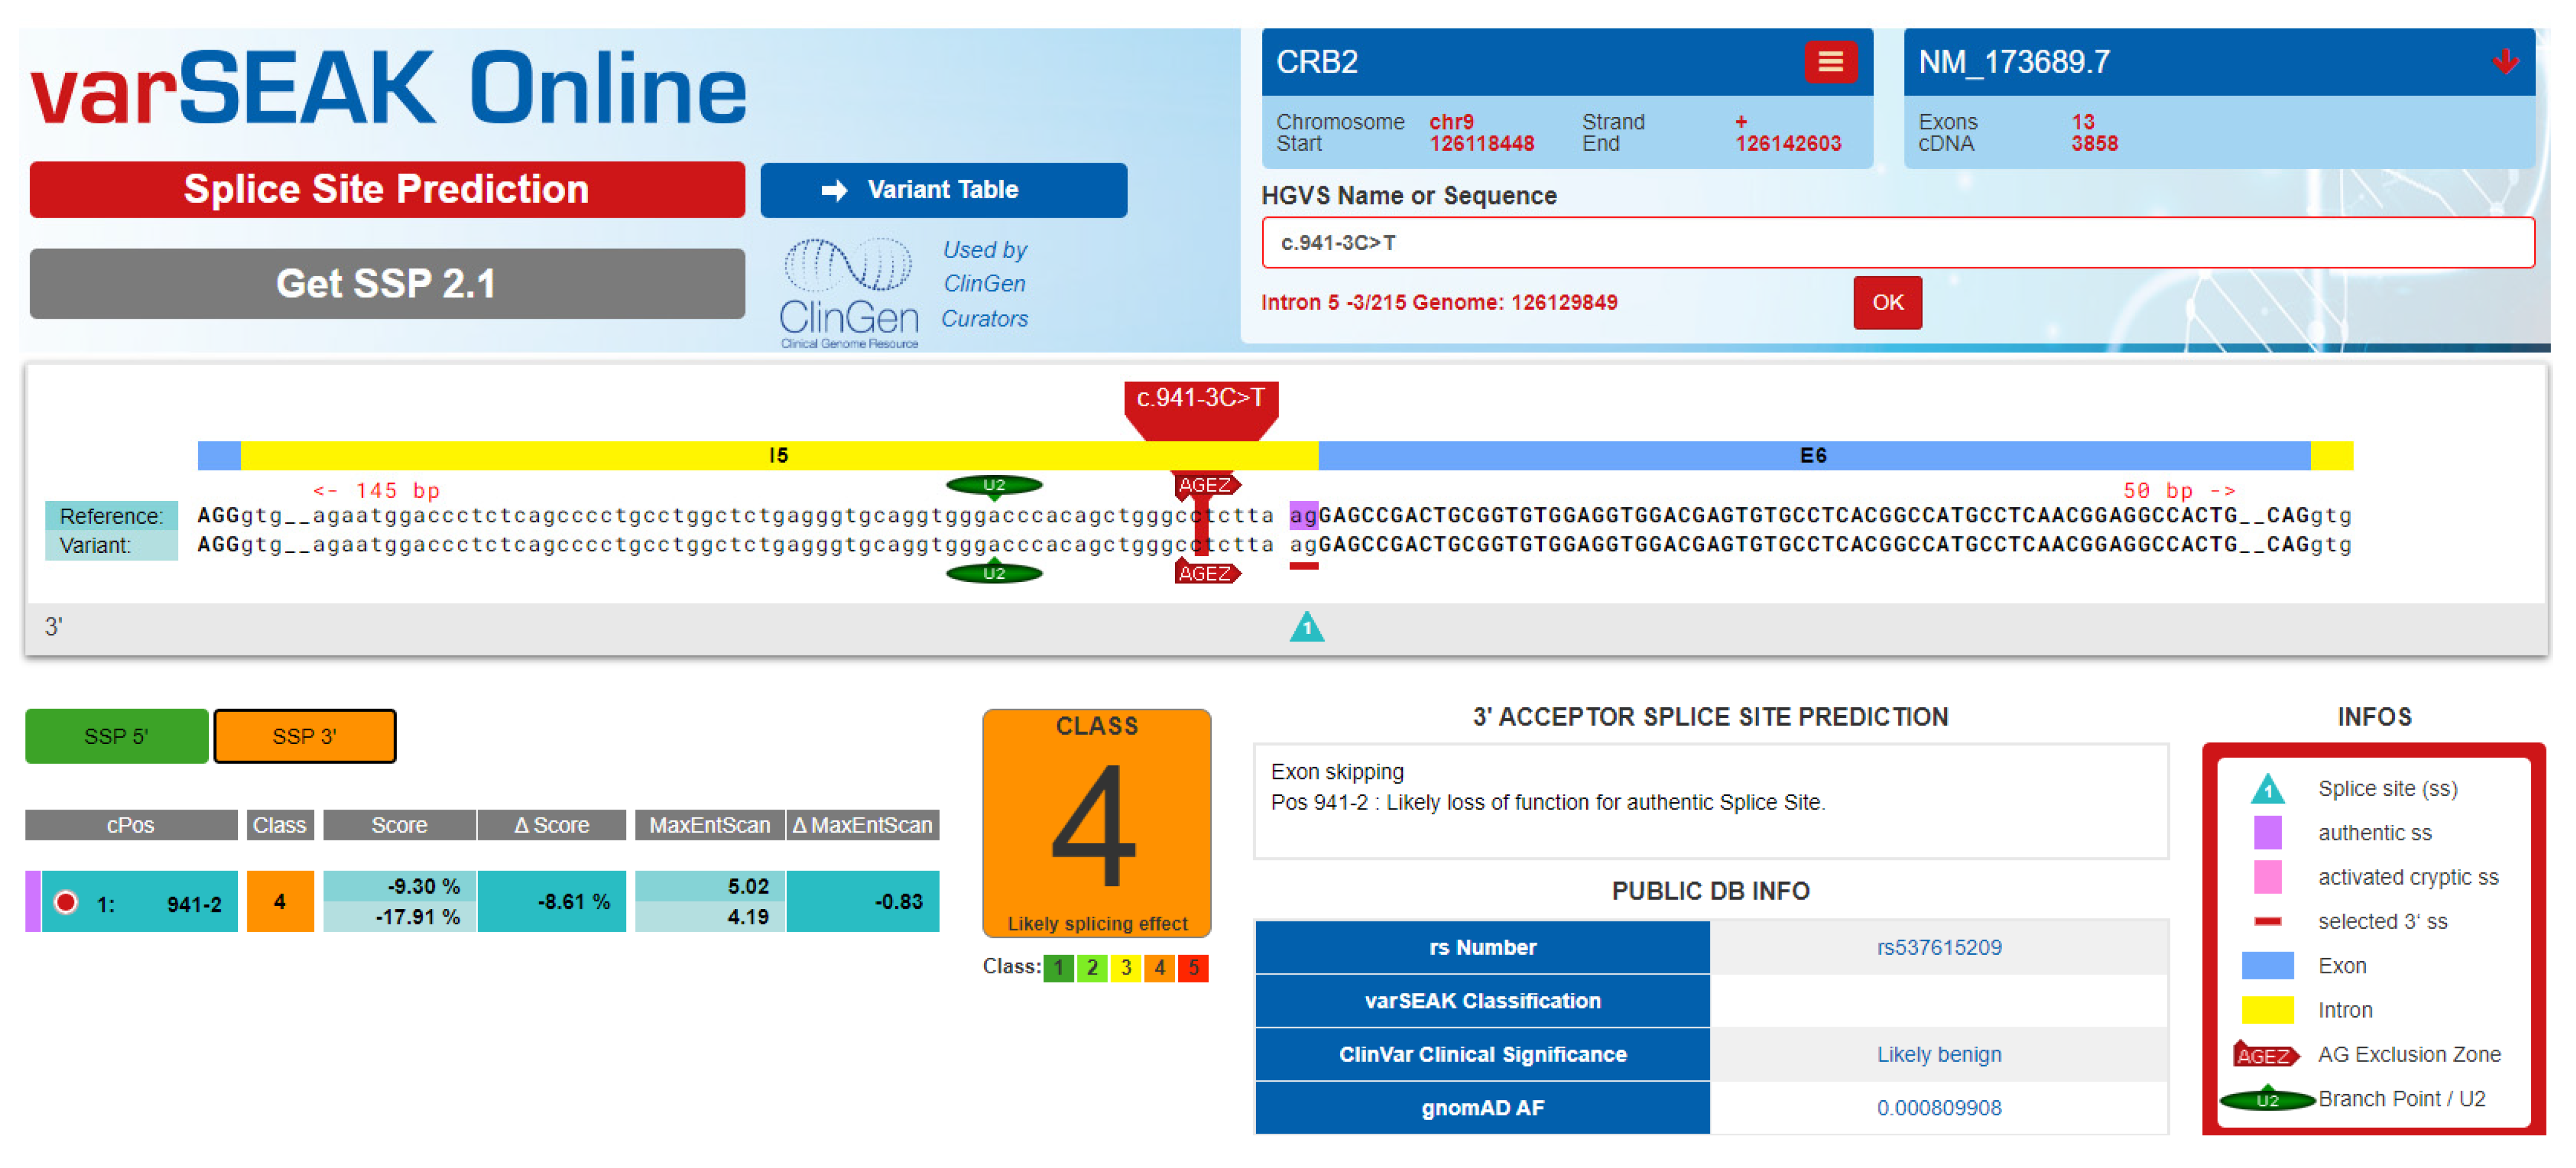Click the upper red AGEZ marker
Viewport: 2576px width, 1168px height.
click(x=1206, y=485)
